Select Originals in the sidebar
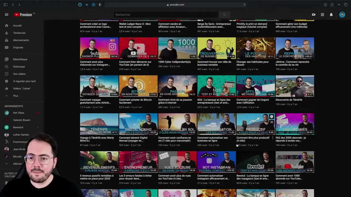The height and width of the screenshot is (197, 351). [18, 47]
